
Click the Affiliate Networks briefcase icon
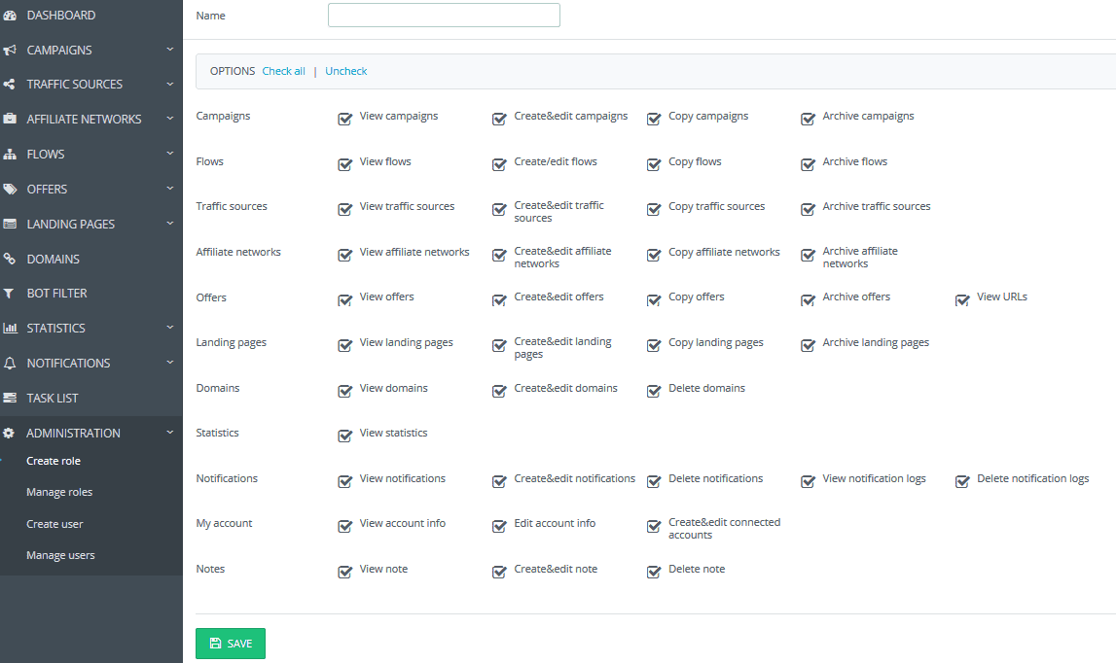tap(10, 119)
